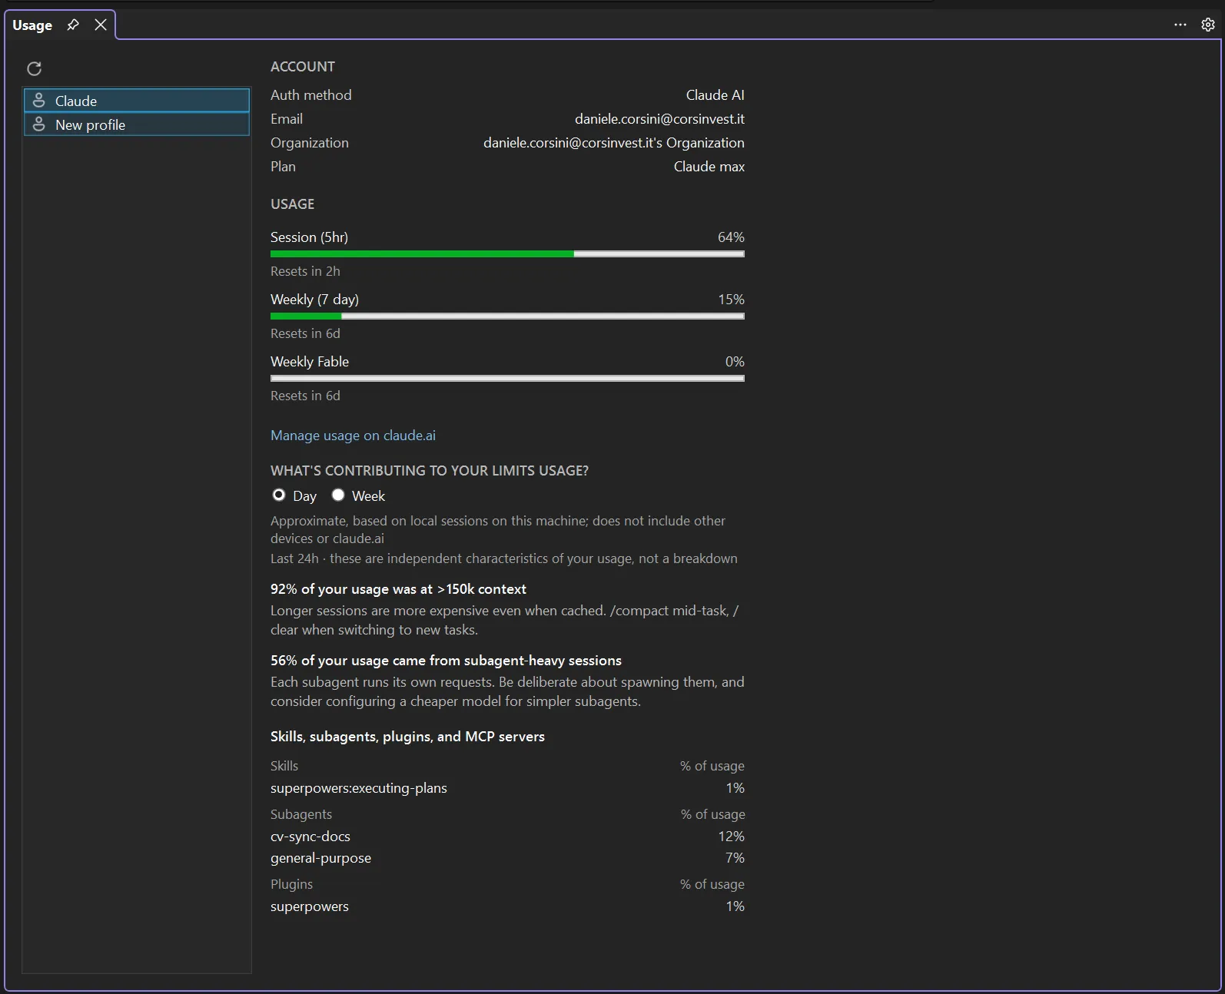Viewport: 1225px width, 994px height.
Task: Click the superpowers:executing-plans skill row
Action: pos(507,788)
